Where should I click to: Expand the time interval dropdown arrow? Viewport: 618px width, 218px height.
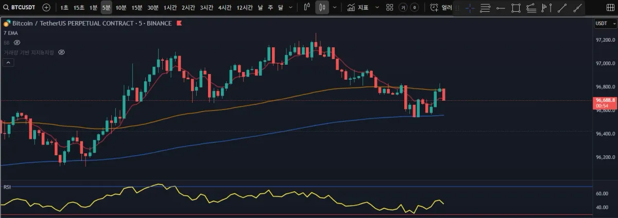tap(291, 8)
